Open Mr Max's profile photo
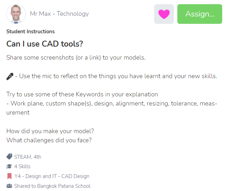Image resolution: width=225 pixels, height=191 pixels. 16,14
